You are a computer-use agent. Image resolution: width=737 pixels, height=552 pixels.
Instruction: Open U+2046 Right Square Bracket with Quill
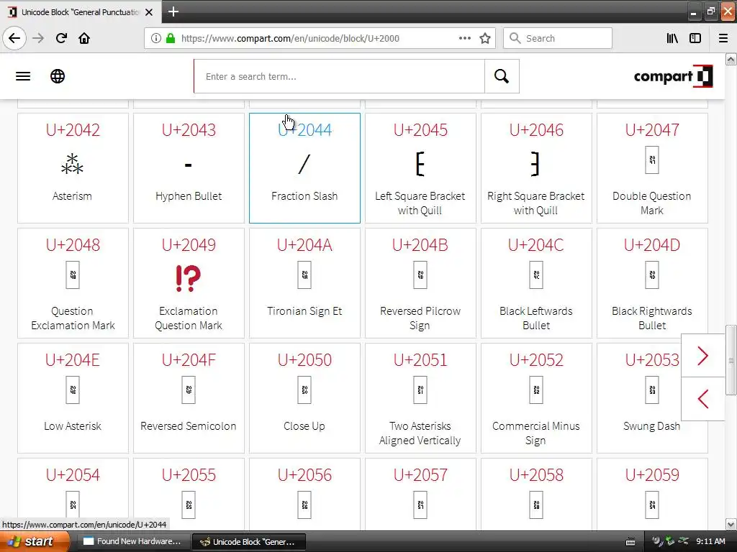coord(536,168)
